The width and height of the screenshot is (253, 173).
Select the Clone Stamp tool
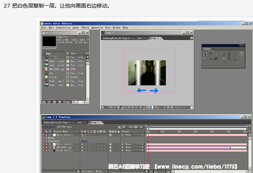point(229,54)
